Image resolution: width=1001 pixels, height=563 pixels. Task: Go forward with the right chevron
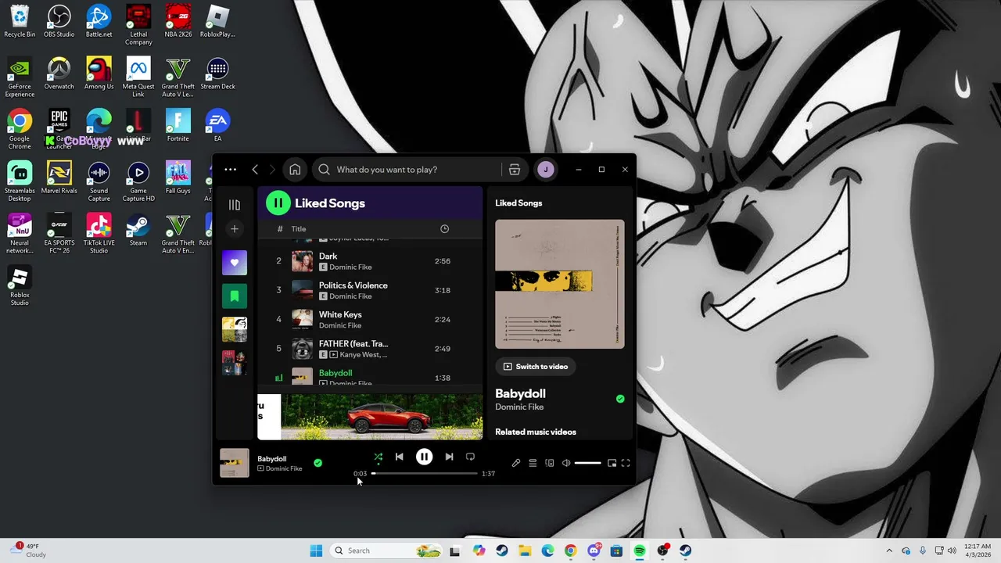tap(272, 170)
